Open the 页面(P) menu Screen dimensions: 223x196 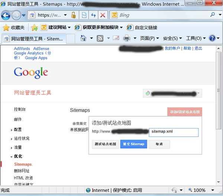149,38
